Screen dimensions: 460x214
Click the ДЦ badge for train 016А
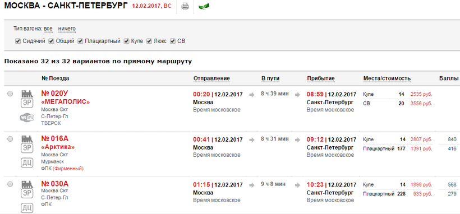(x=27, y=162)
